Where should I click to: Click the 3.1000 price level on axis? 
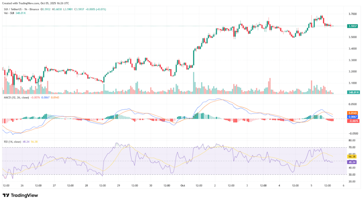coord(353,83)
